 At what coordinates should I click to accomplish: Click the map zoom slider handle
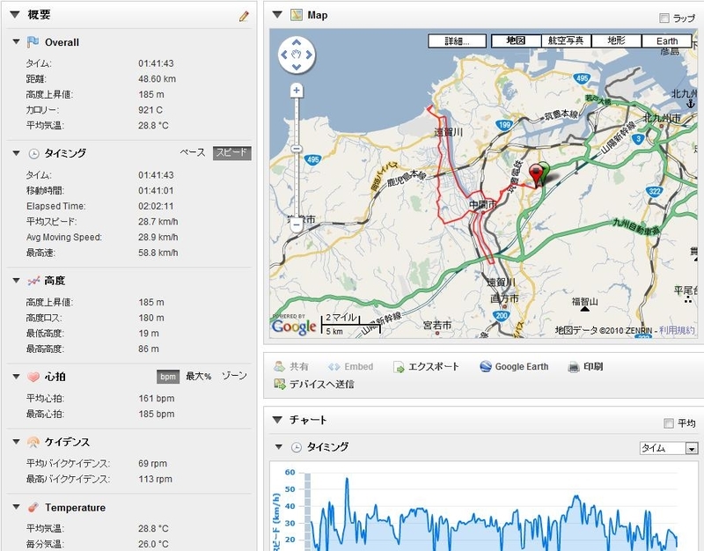click(297, 149)
